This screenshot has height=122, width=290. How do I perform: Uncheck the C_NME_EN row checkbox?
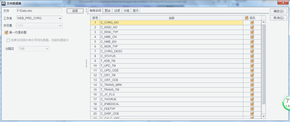pyautogui.click(x=252, y=42)
